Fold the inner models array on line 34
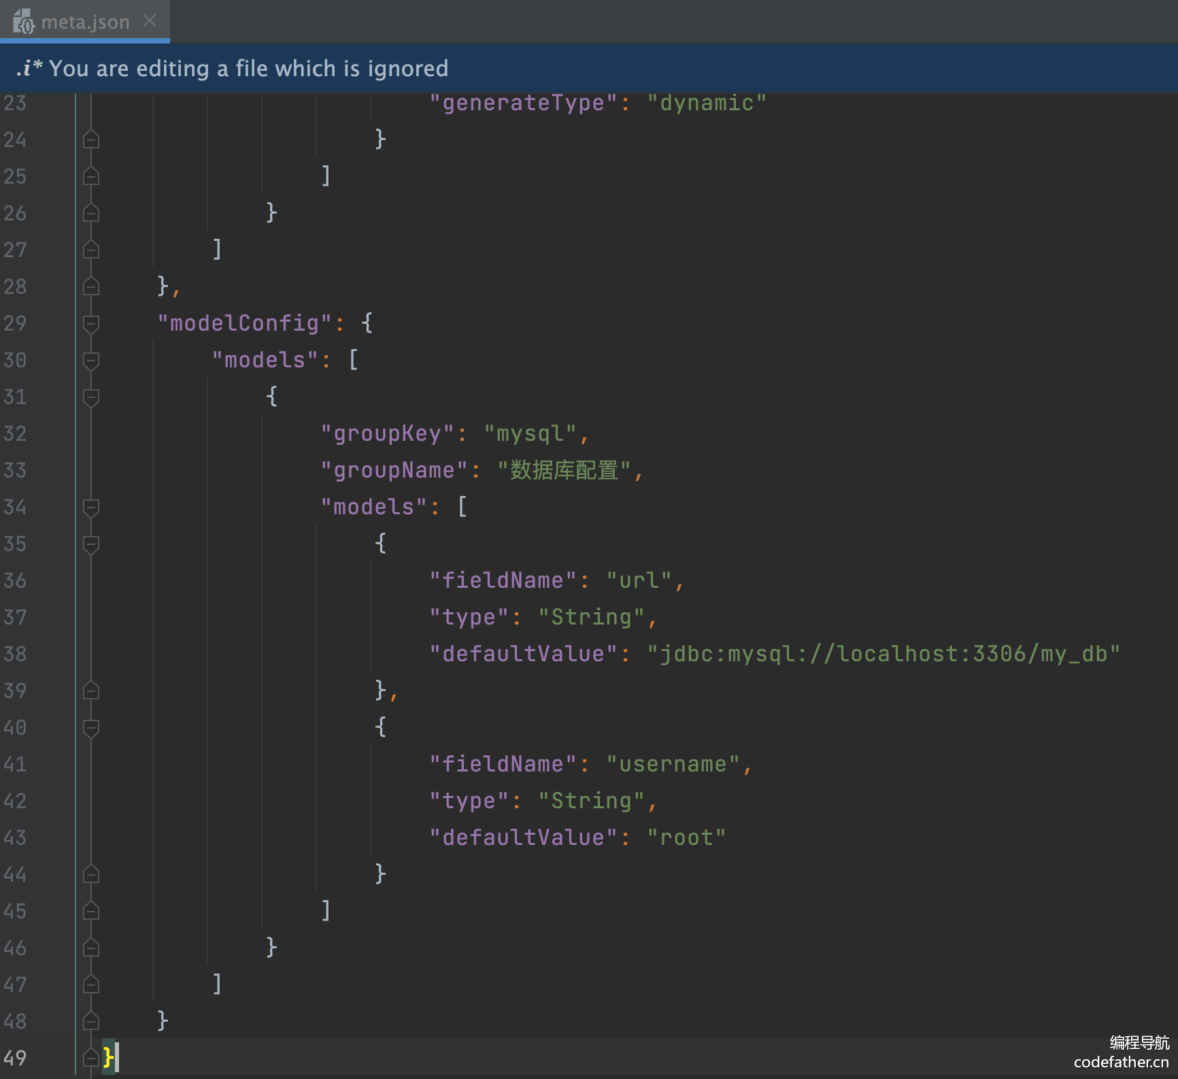The height and width of the screenshot is (1079, 1178). (91, 507)
